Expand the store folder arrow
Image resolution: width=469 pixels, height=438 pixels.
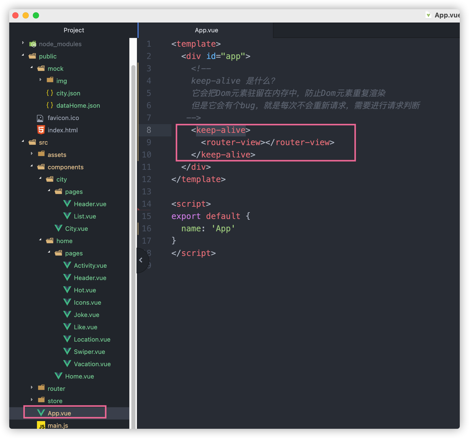pyautogui.click(x=32, y=400)
